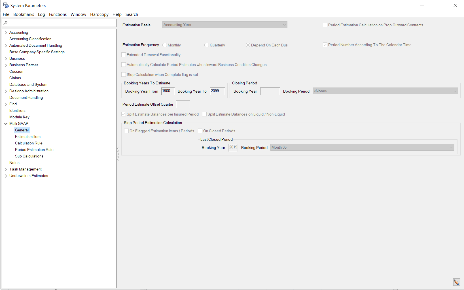Expand the Accounting tree node
The height and width of the screenshot is (290, 464).
point(6,33)
